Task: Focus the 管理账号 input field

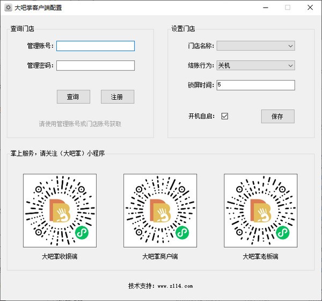Action: (96, 46)
